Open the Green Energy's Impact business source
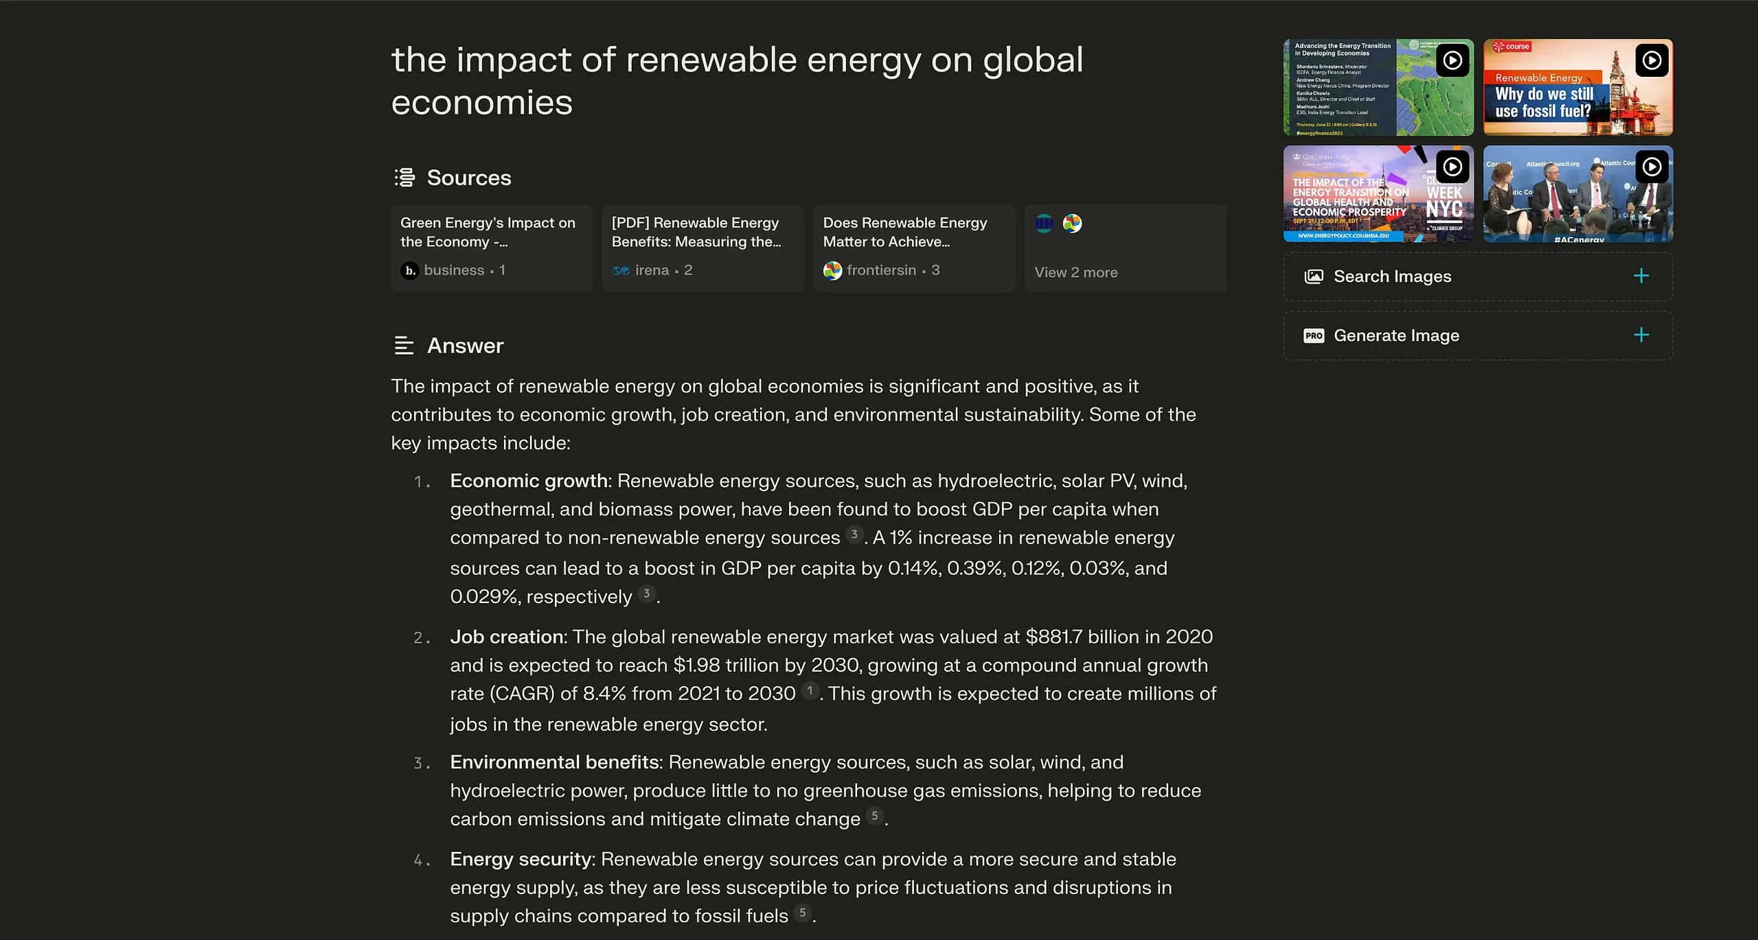This screenshot has height=940, width=1758. 492,248
